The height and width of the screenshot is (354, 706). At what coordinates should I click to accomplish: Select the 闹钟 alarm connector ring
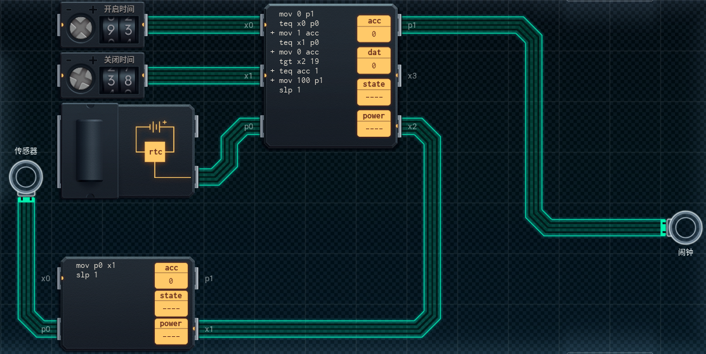pos(687,227)
